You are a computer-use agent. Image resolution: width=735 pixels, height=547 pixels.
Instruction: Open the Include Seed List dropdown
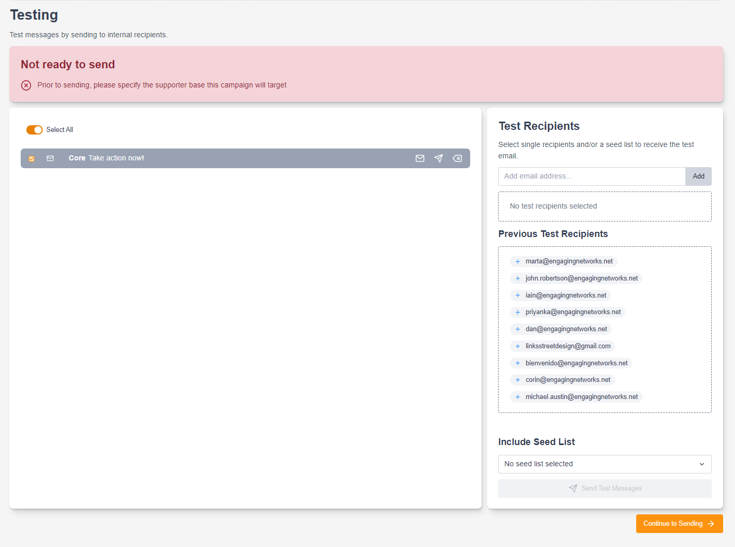coord(604,464)
